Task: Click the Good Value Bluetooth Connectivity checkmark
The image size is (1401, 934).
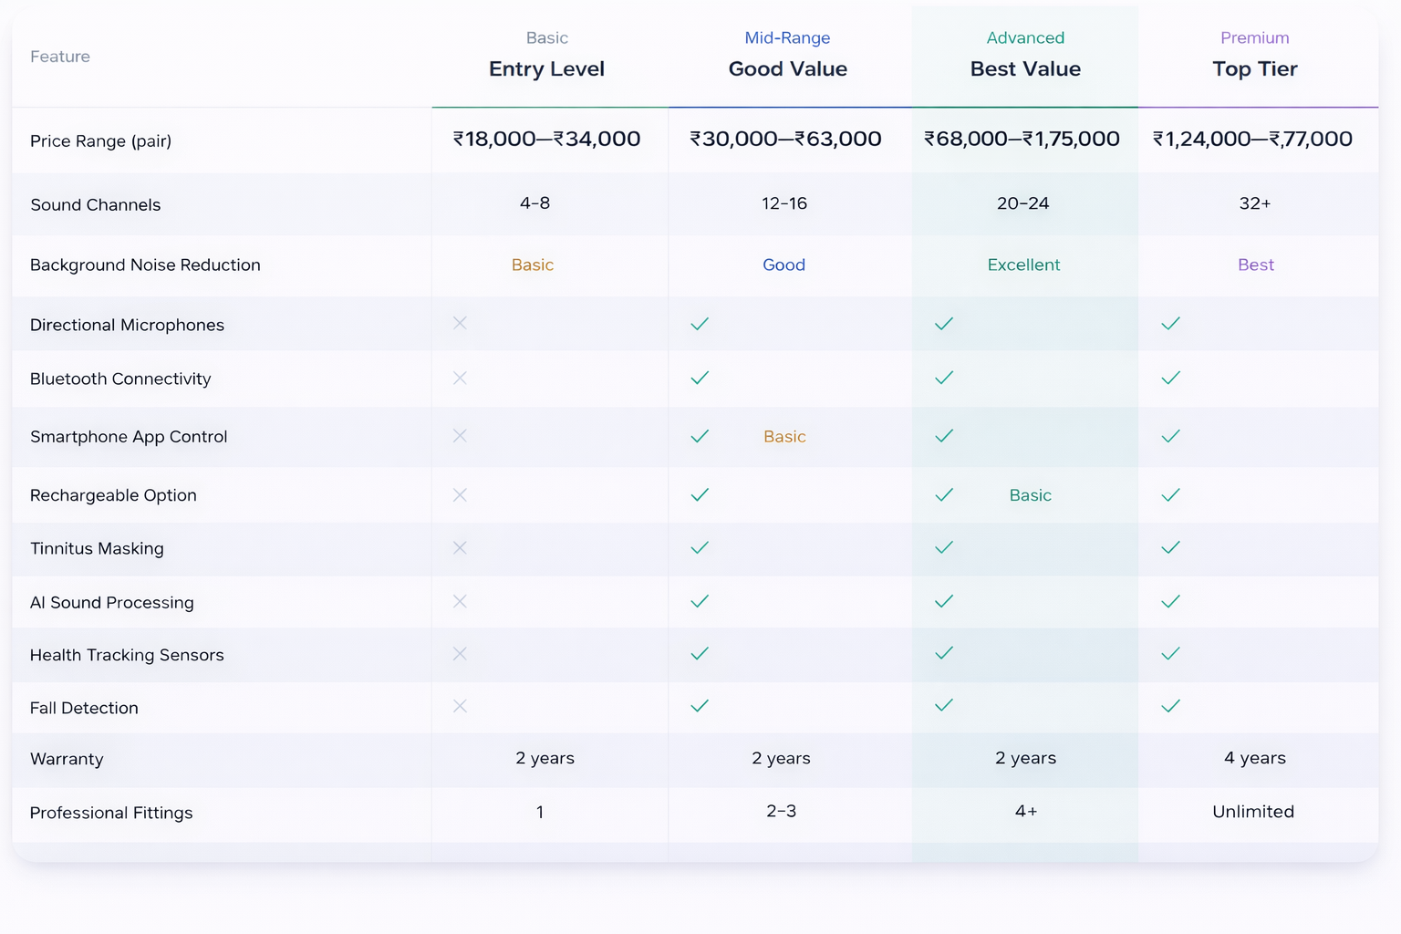Action: (700, 378)
